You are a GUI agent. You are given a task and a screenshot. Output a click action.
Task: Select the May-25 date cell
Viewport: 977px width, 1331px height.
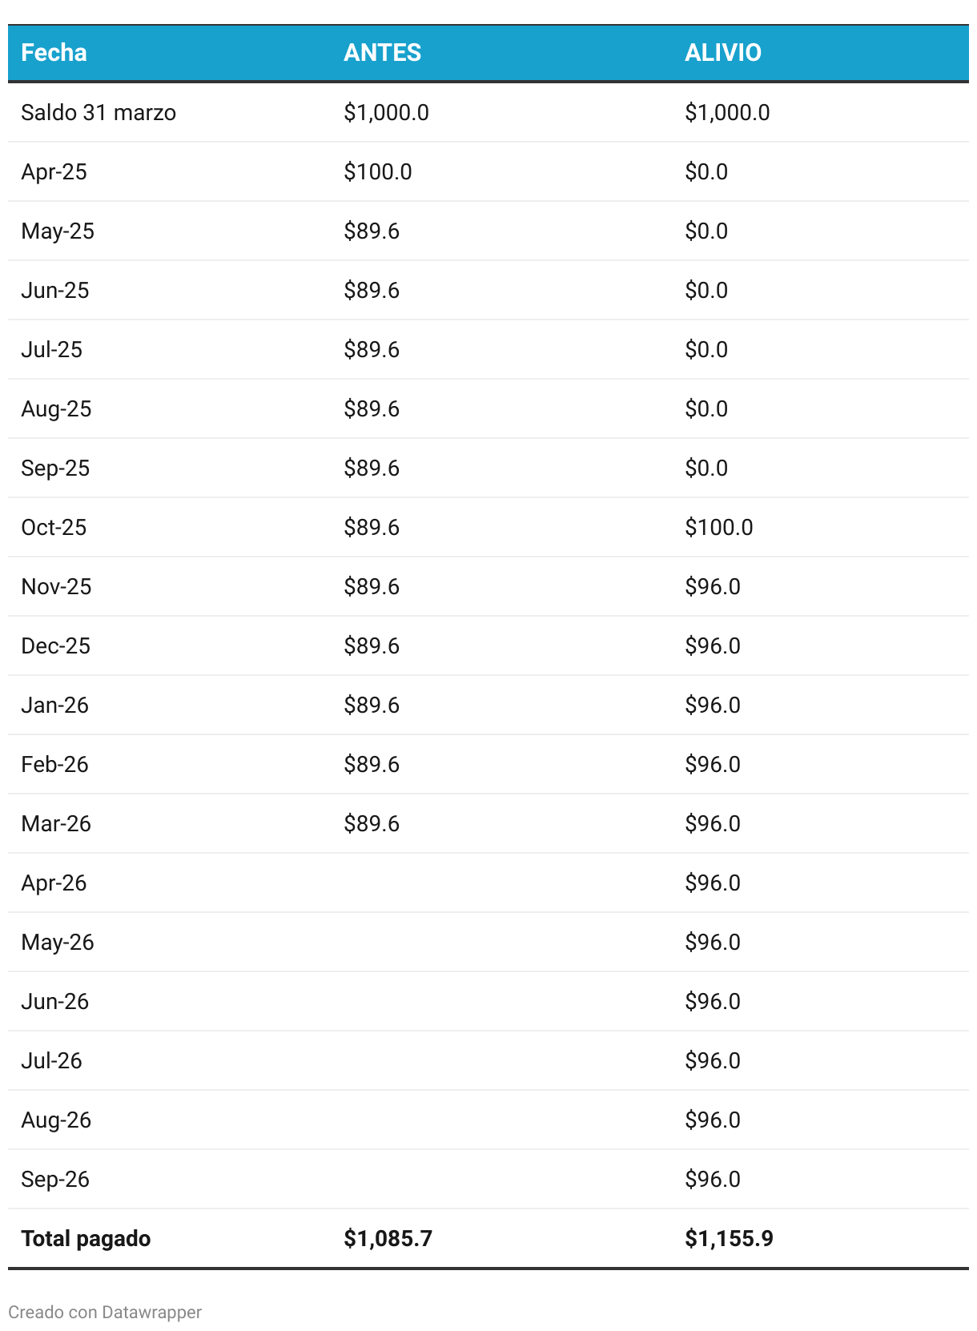pyautogui.click(x=58, y=231)
